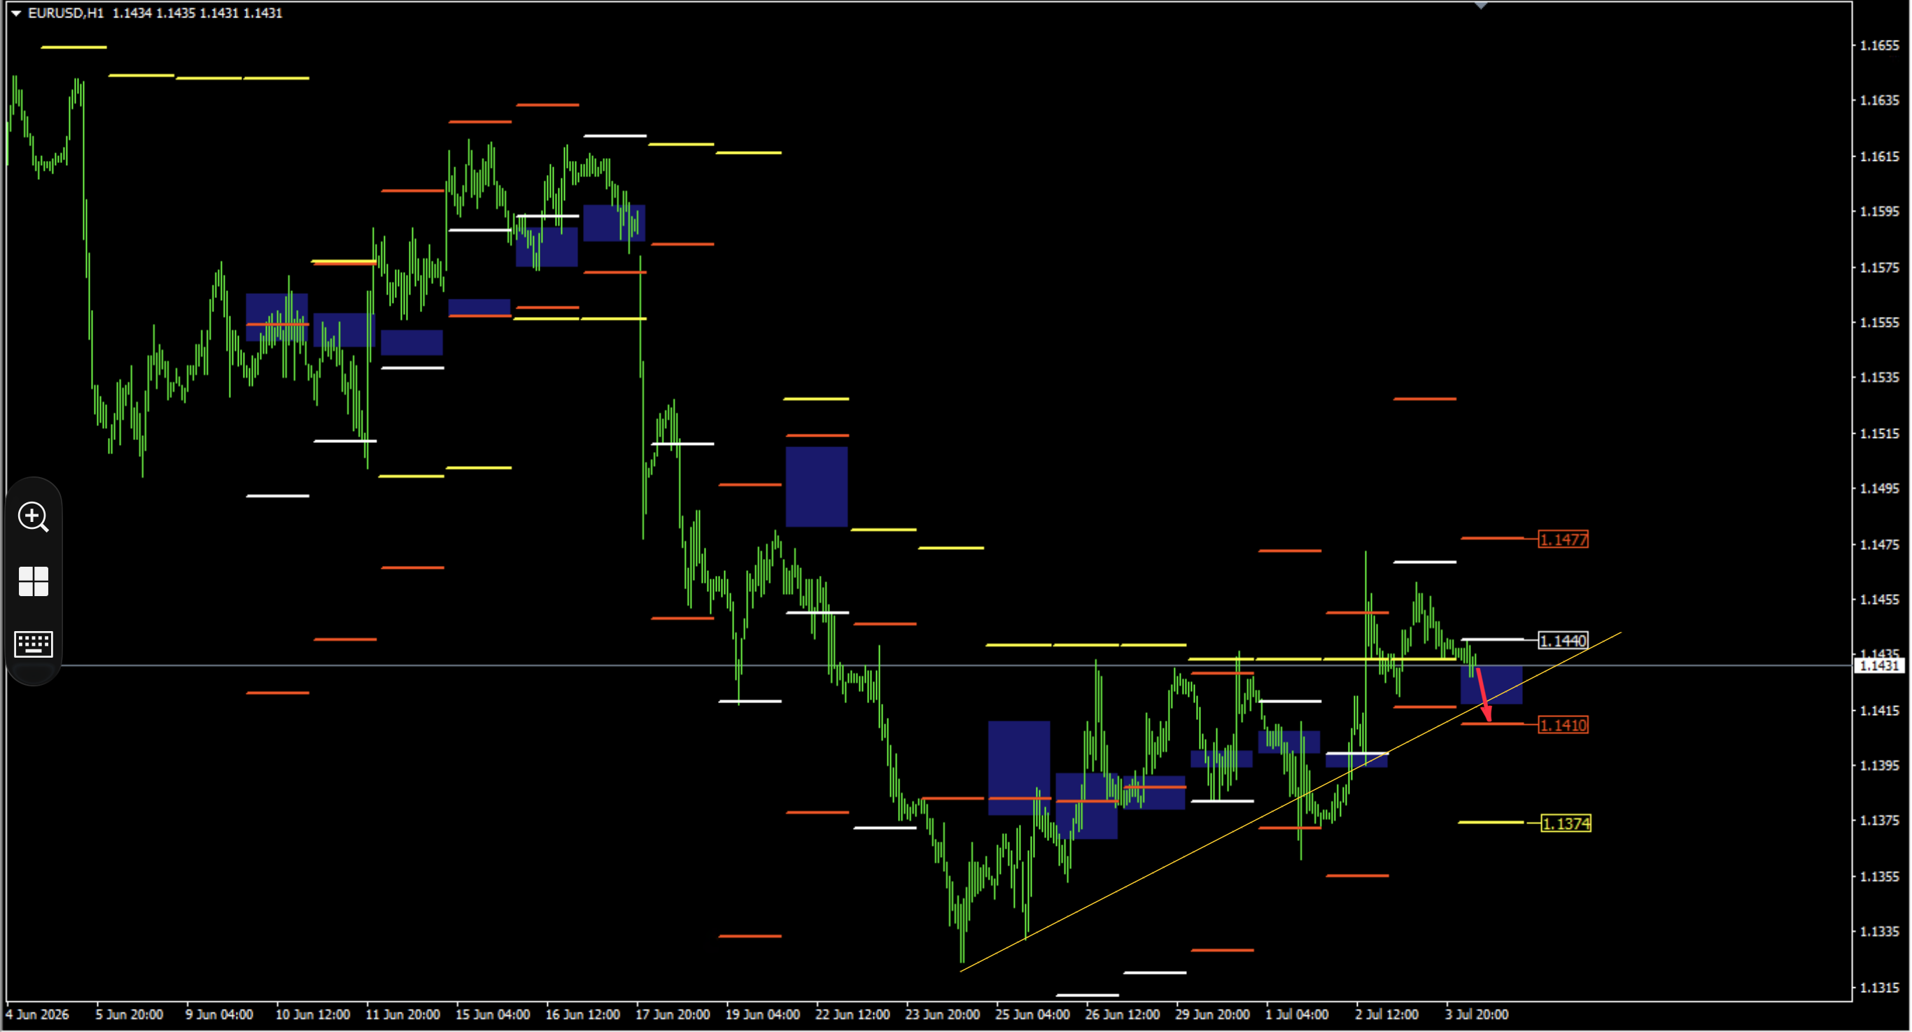
Task: Click the 4 Jun 2026 date label
Action: point(38,1015)
